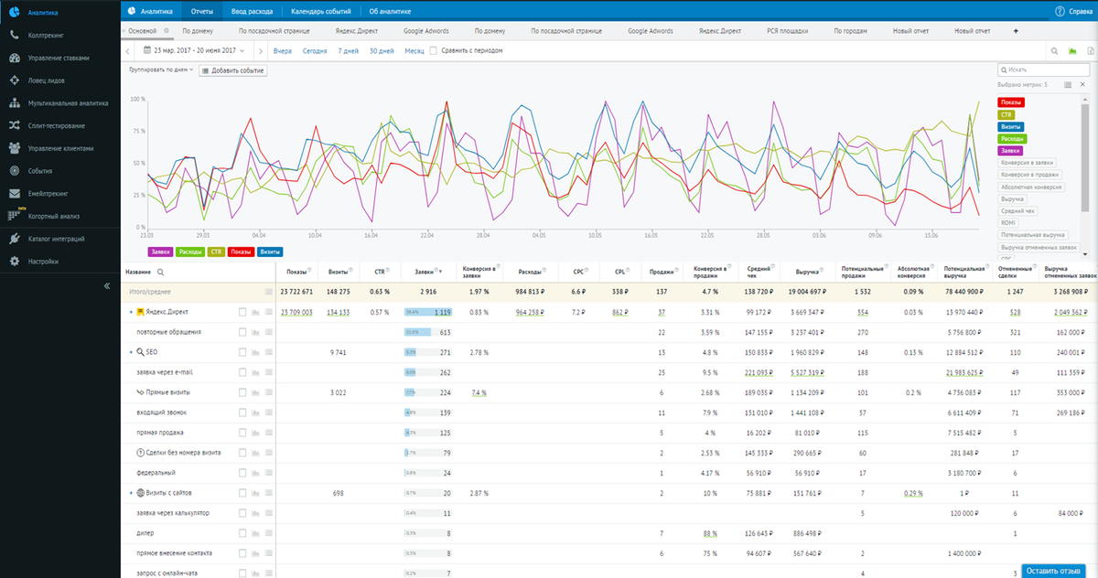Open date range 23 мар. 2017 dropdown
Viewport: 1098px width, 578px height.
pyautogui.click(x=194, y=51)
